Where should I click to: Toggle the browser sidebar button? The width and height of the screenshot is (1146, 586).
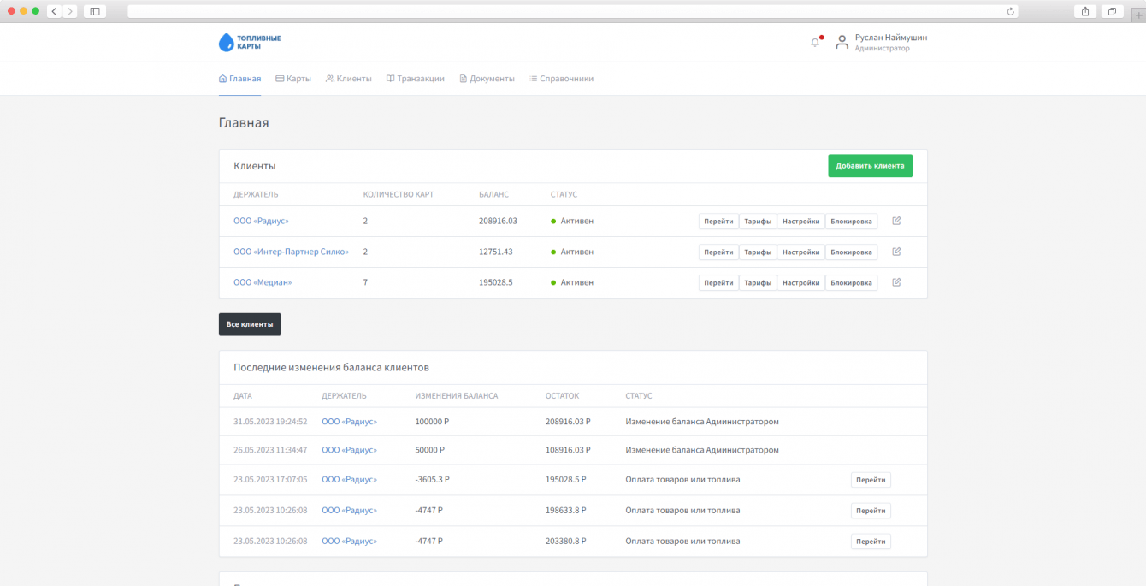95,11
